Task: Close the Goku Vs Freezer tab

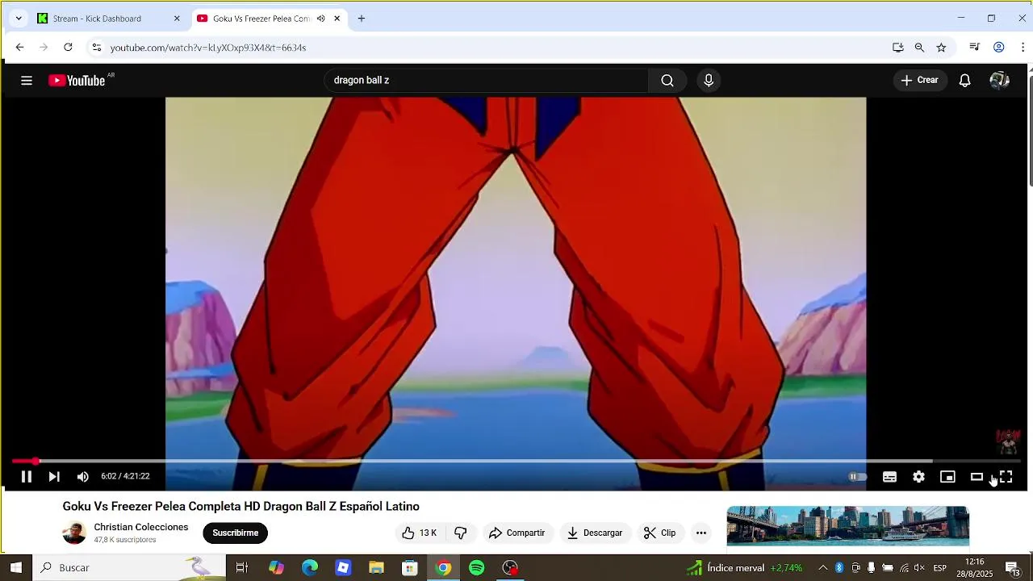Action: (x=337, y=19)
